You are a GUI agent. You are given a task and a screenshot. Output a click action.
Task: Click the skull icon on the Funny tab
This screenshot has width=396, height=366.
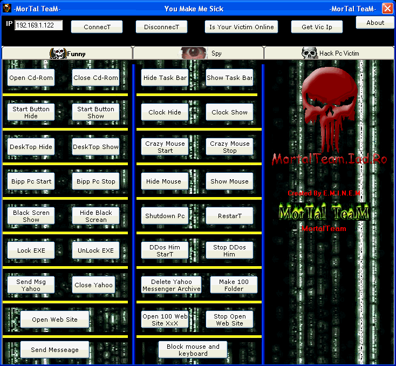(x=58, y=53)
